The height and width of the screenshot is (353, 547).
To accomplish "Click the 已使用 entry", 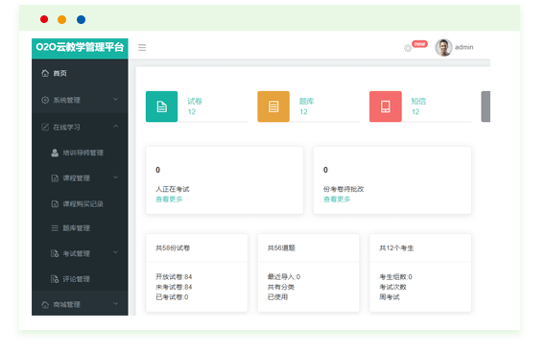I will (x=277, y=297).
